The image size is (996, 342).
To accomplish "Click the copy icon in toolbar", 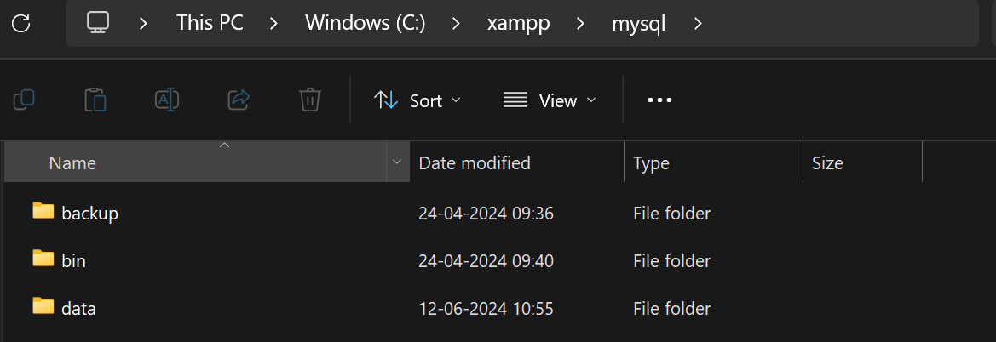I will 24,100.
